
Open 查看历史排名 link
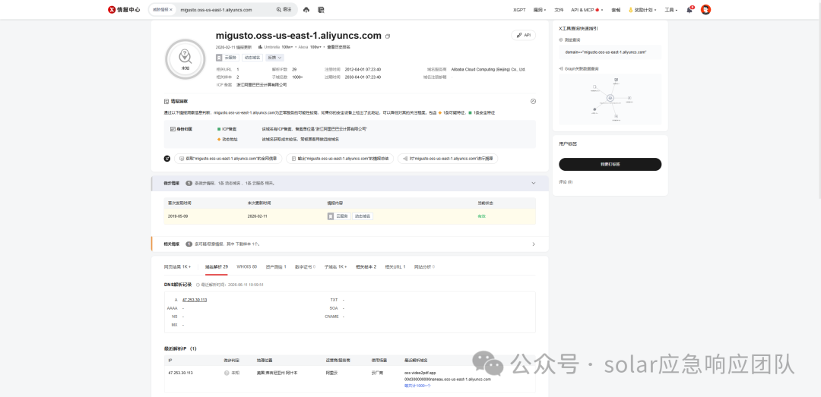(x=338, y=47)
